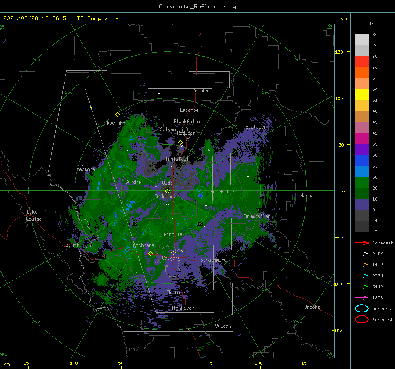Click the white plus marker north of Drumheller

[248, 176]
